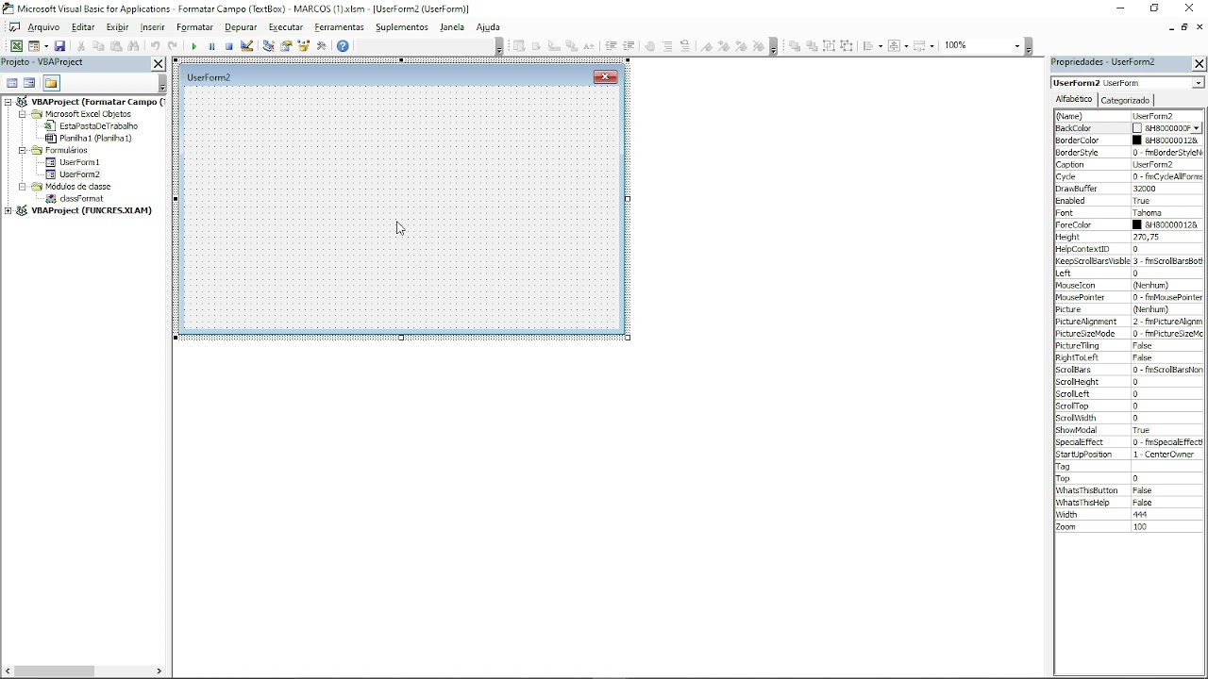Open the UserForm2 object selector dropdown
This screenshot has height=679, width=1208.
(1198, 83)
